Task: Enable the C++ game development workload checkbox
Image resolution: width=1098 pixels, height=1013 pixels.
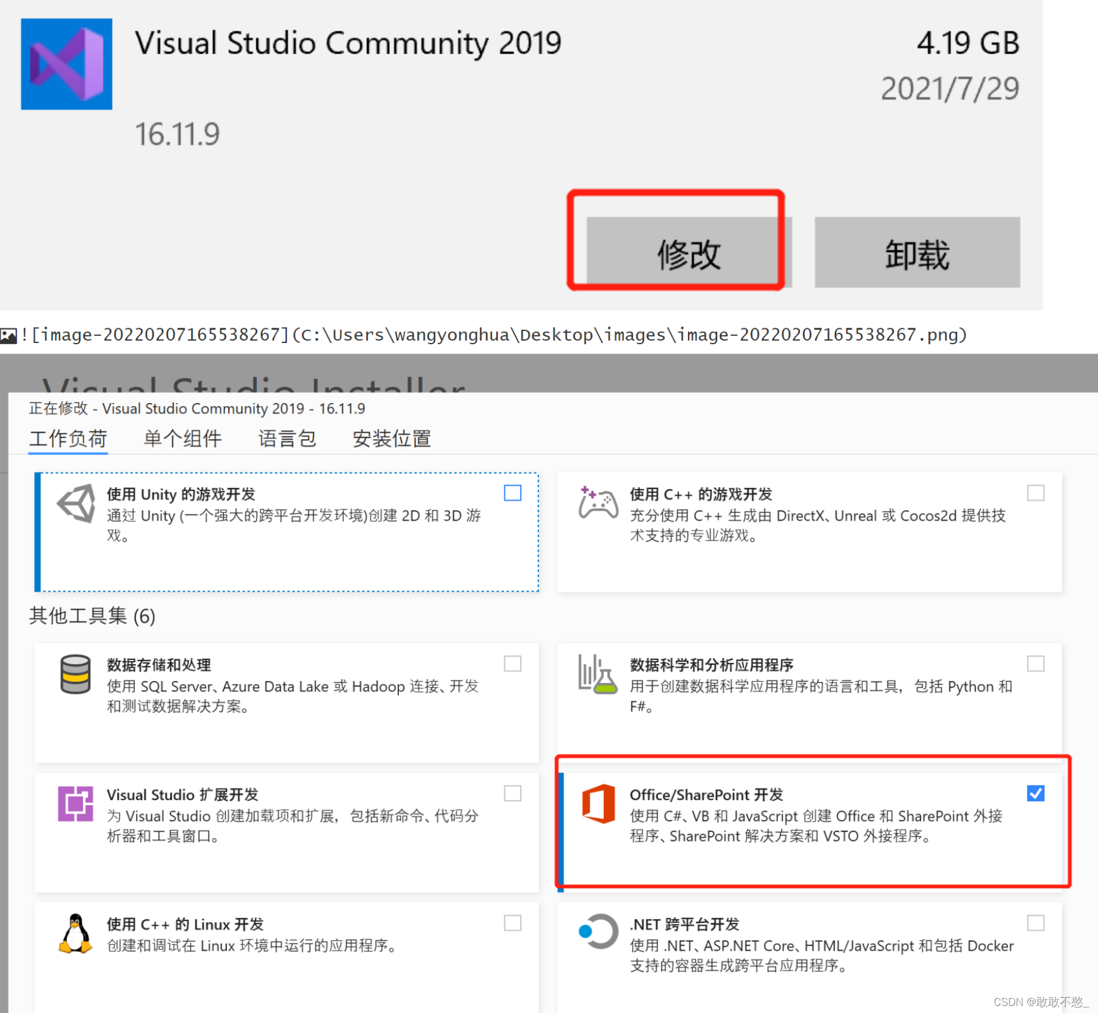Action: 1036,493
